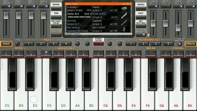Click the MENU button
Image resolution: width=197 pixels, height=111 pixels.
click(141, 9)
